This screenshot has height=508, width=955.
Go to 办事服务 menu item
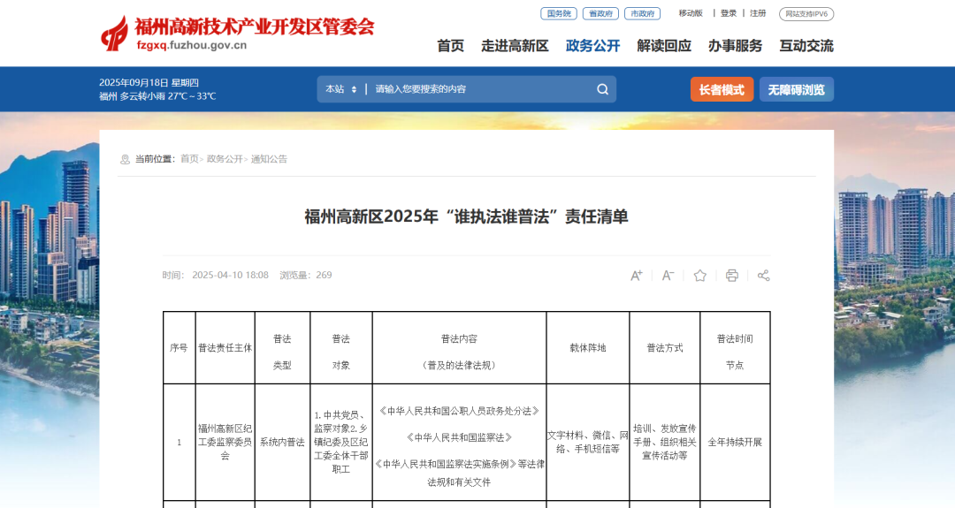735,46
